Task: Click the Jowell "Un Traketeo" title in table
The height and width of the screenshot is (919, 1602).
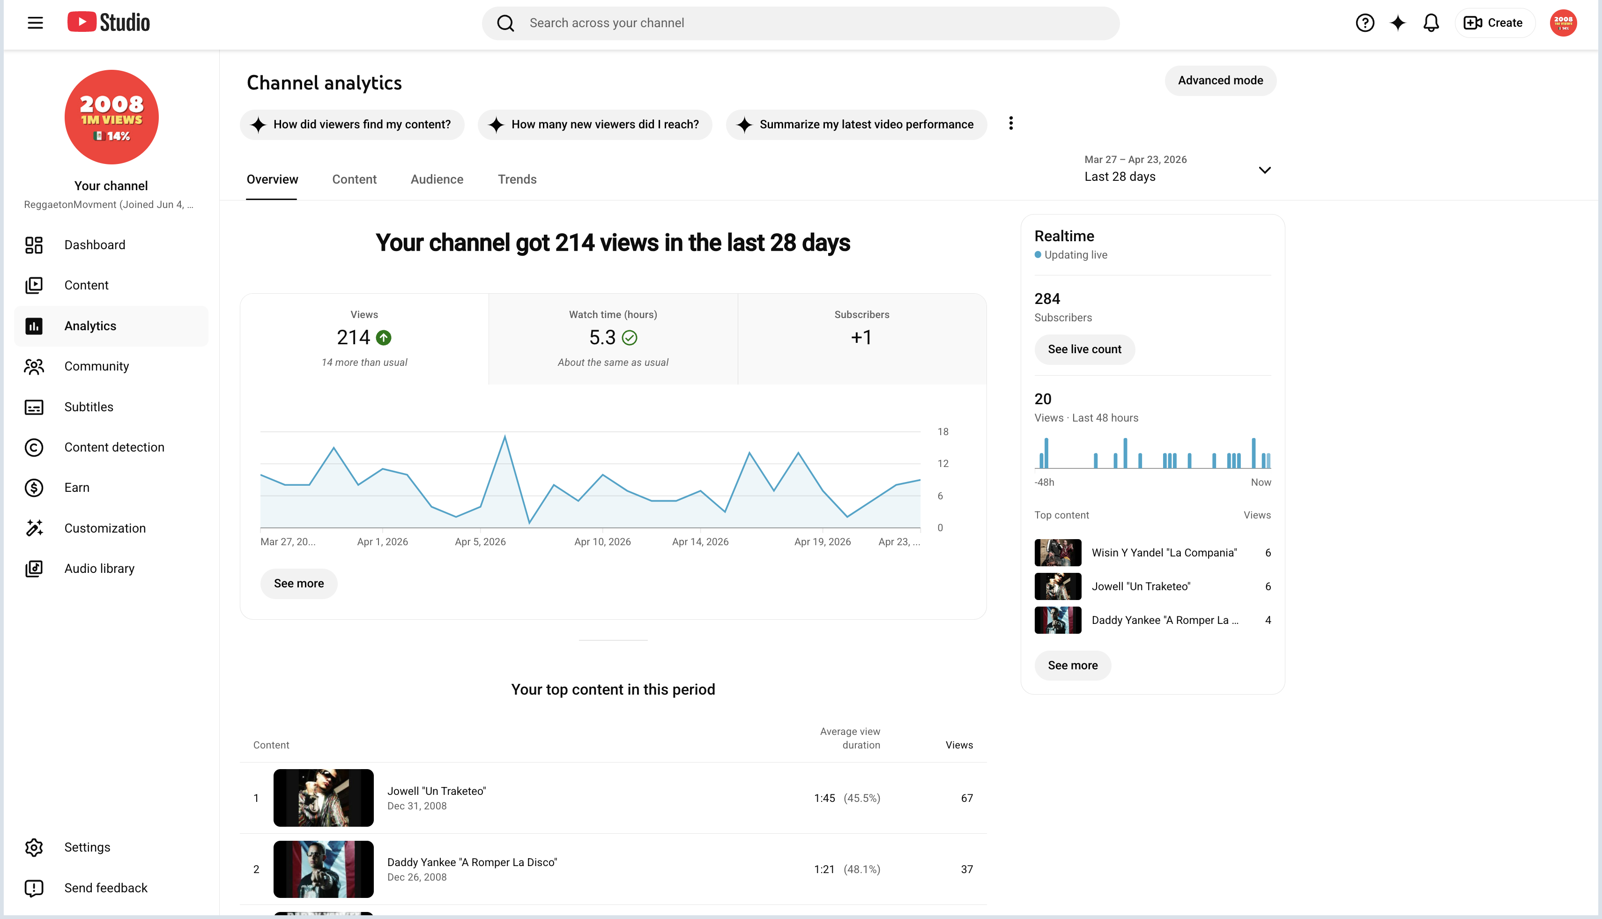Action: tap(436, 791)
